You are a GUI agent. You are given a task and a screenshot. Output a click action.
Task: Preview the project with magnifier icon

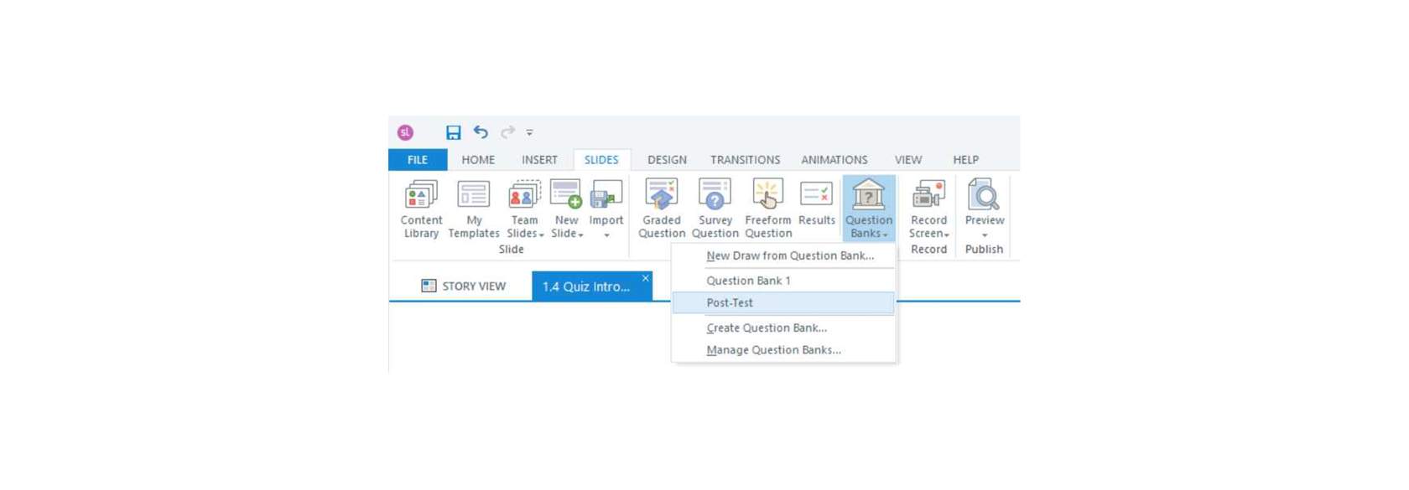coord(983,194)
